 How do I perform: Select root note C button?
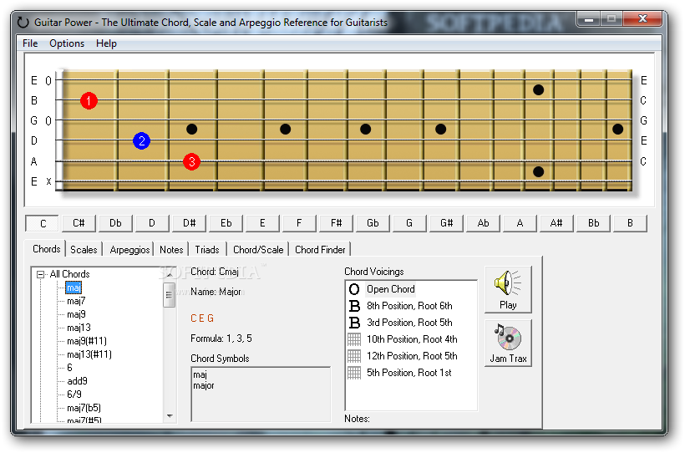[x=43, y=223]
